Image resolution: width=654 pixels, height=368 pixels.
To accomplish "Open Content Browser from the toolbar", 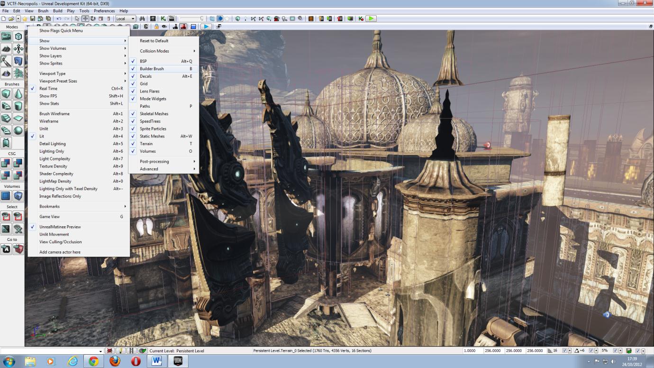I will tap(153, 19).
